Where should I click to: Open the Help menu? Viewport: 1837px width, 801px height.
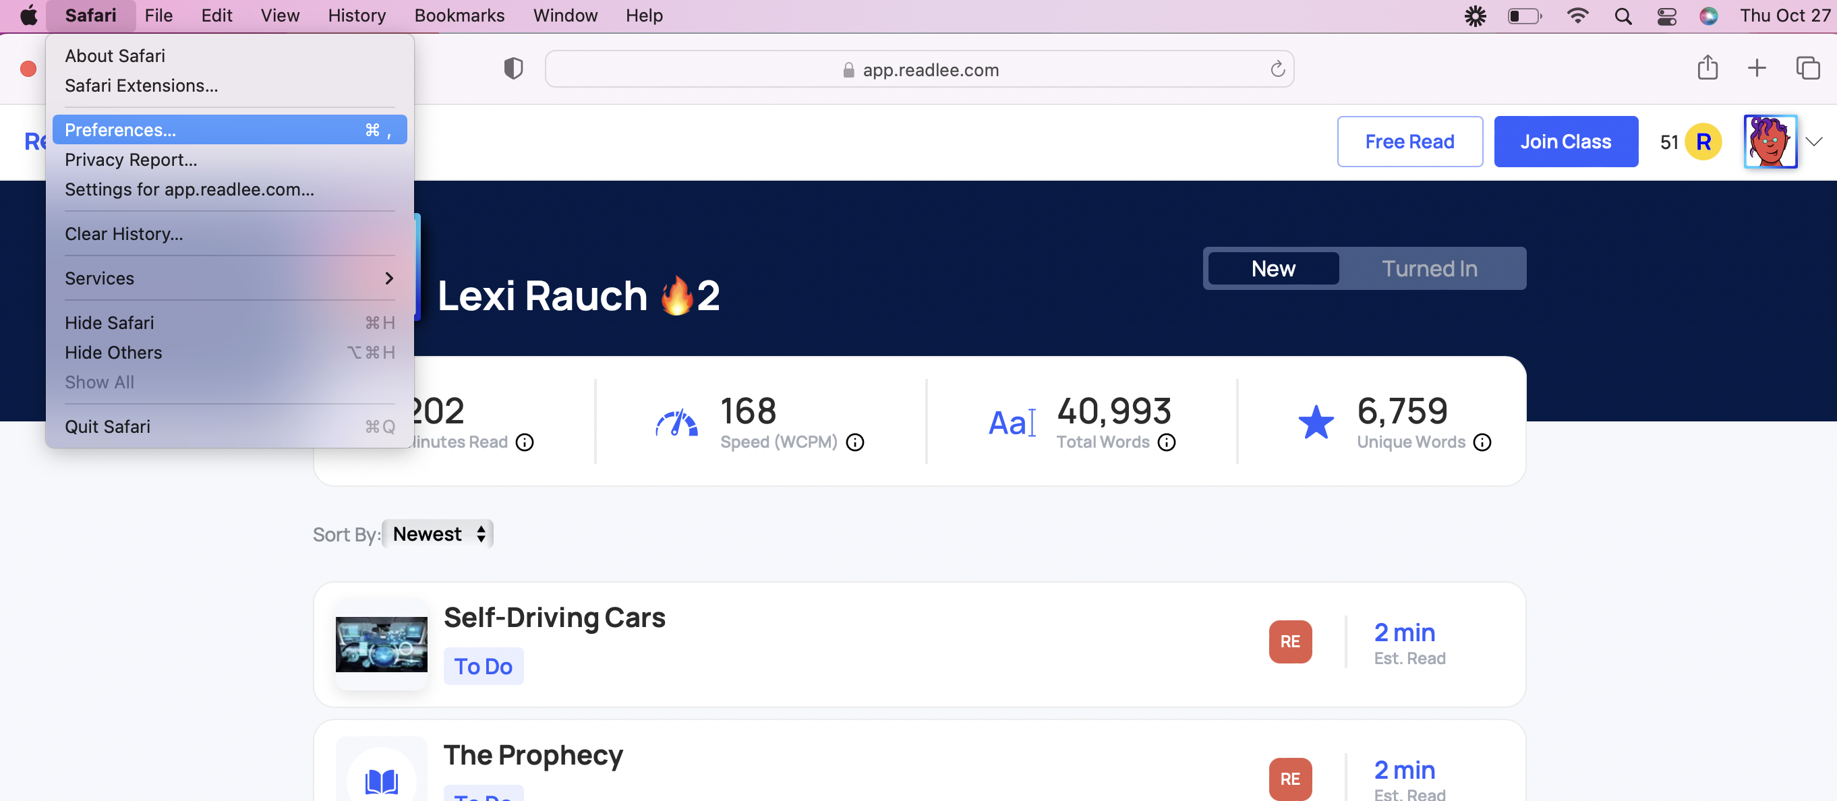644,16
